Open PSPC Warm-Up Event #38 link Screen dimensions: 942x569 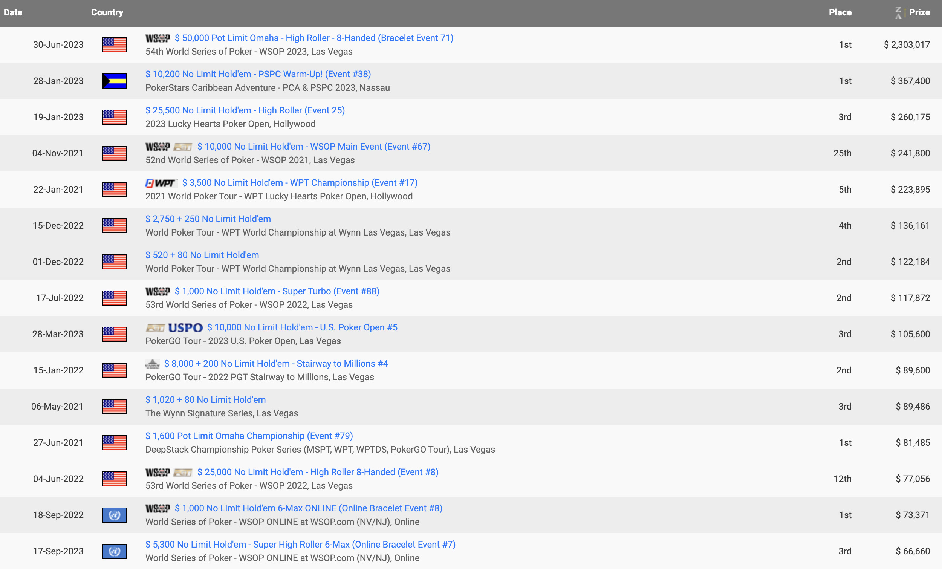pyautogui.click(x=258, y=74)
